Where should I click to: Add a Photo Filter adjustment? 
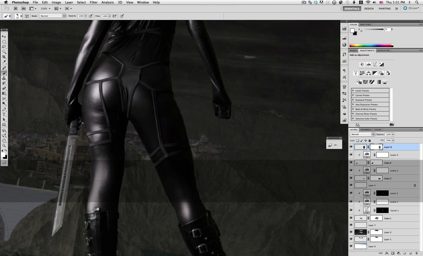coord(381,73)
